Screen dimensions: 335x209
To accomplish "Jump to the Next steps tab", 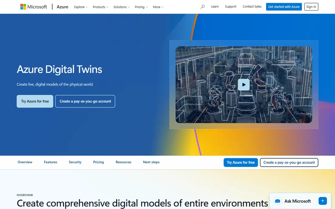I will pyautogui.click(x=151, y=162).
